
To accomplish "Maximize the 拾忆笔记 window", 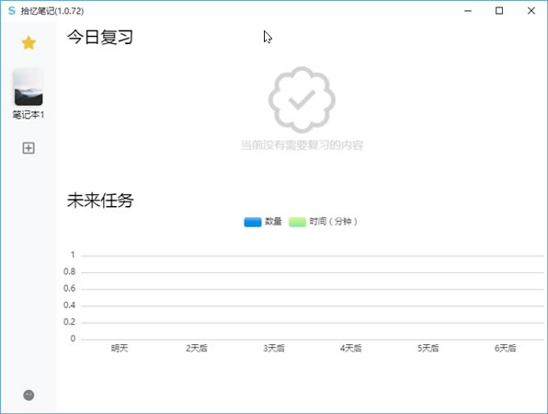I will tap(499, 11).
